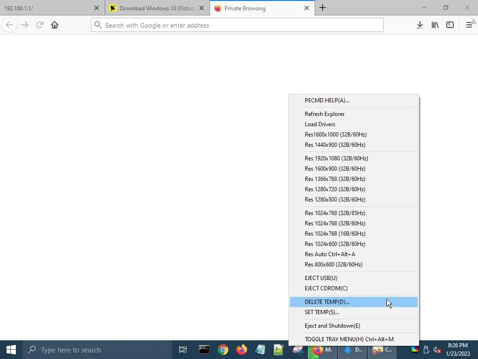Open the Library bookshelf icon
The image size is (478, 359).
click(435, 25)
